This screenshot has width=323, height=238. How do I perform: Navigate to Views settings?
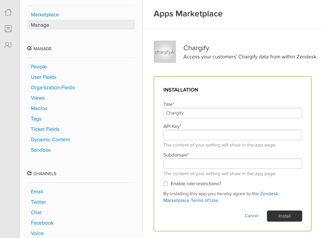38,98
